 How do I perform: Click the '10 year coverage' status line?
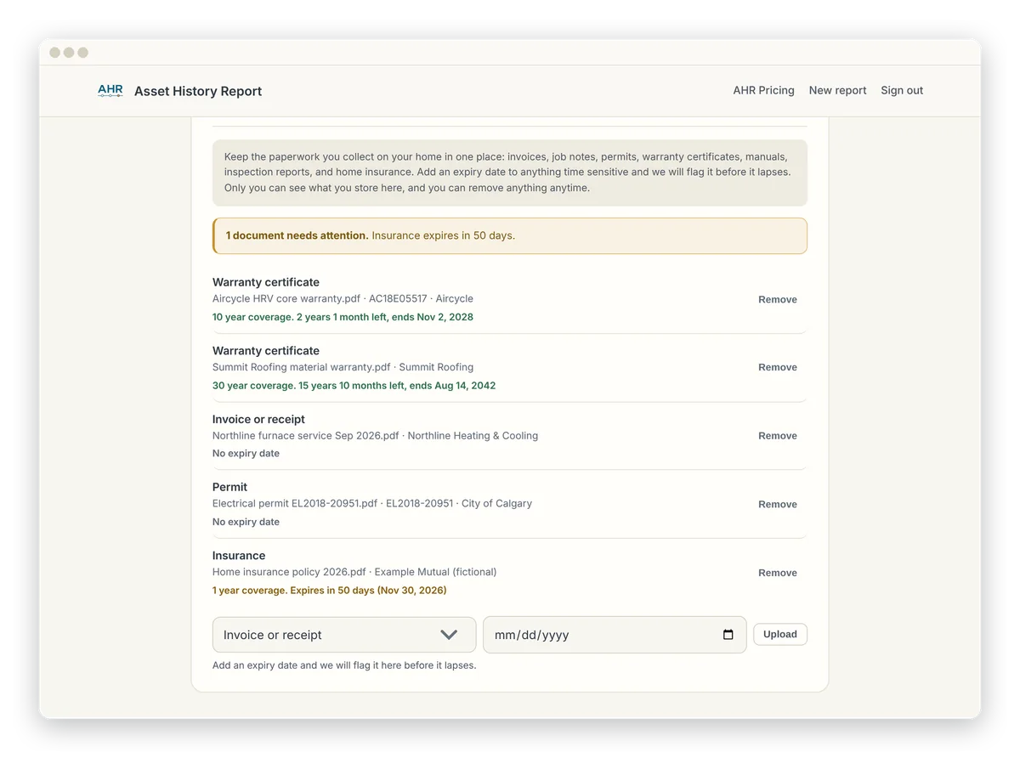(343, 317)
